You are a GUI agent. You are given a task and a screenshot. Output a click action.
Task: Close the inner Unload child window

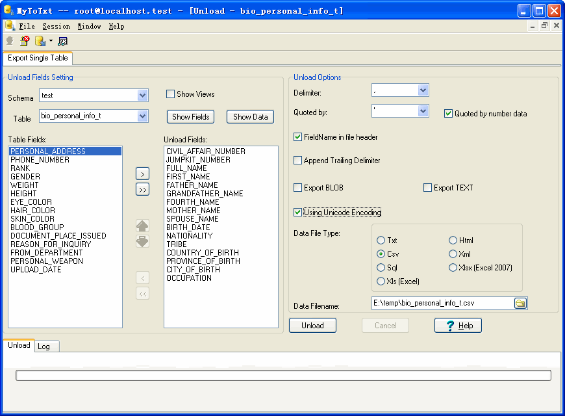557,25
